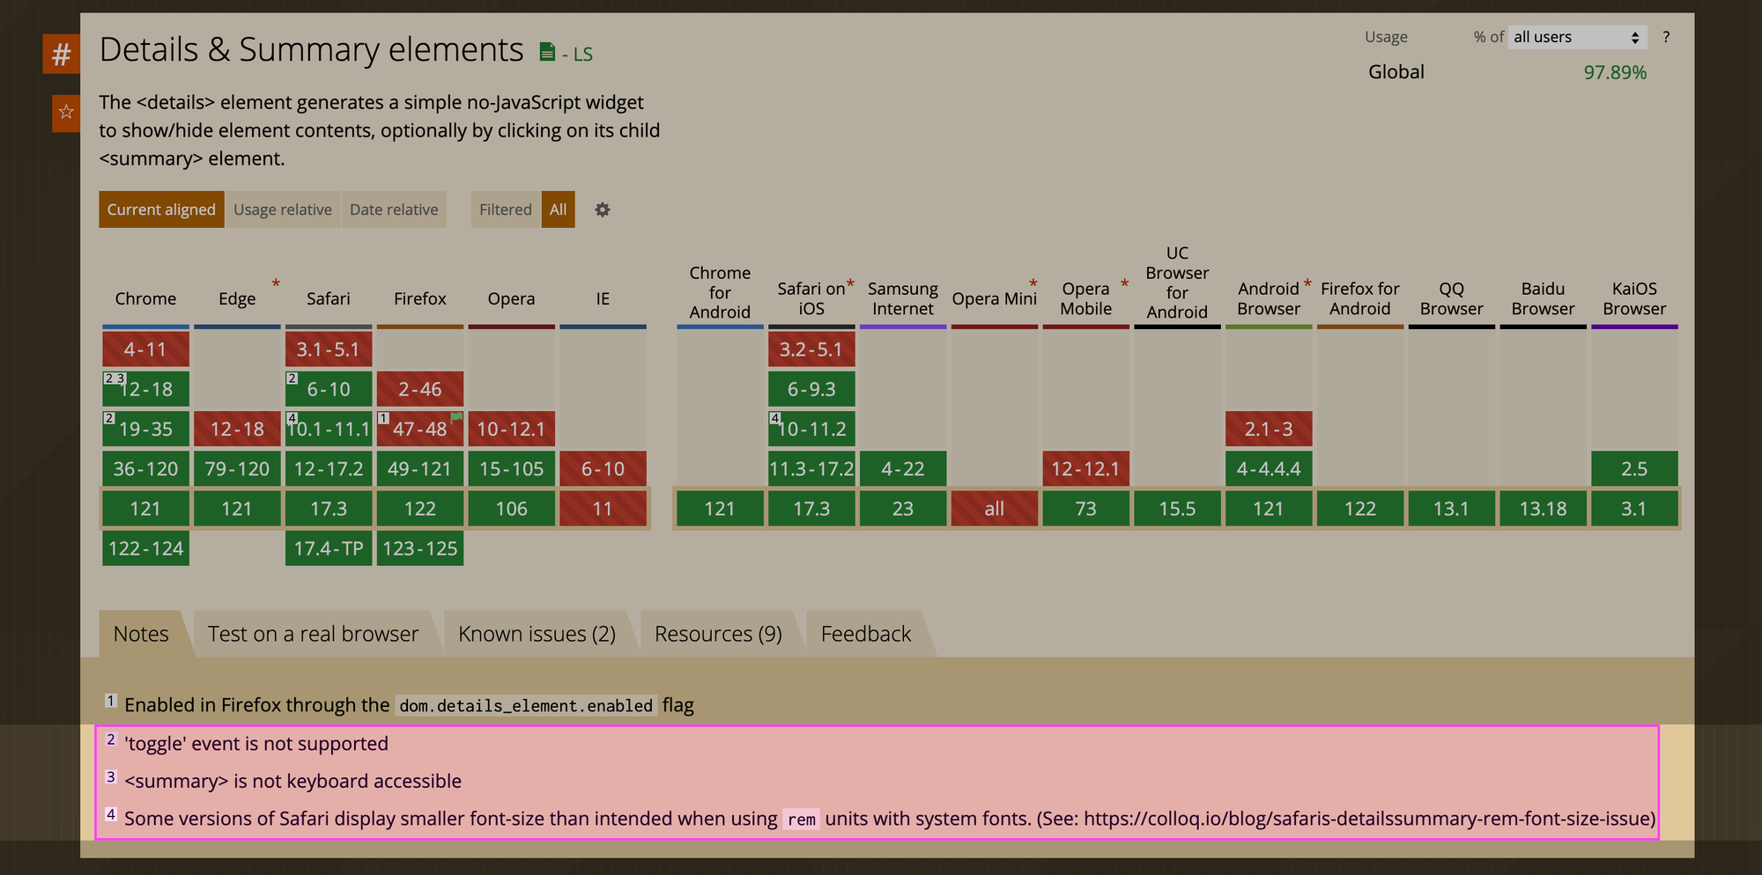Click Safari 10.1-11.1 cell
The width and height of the screenshot is (1762, 875).
point(329,429)
